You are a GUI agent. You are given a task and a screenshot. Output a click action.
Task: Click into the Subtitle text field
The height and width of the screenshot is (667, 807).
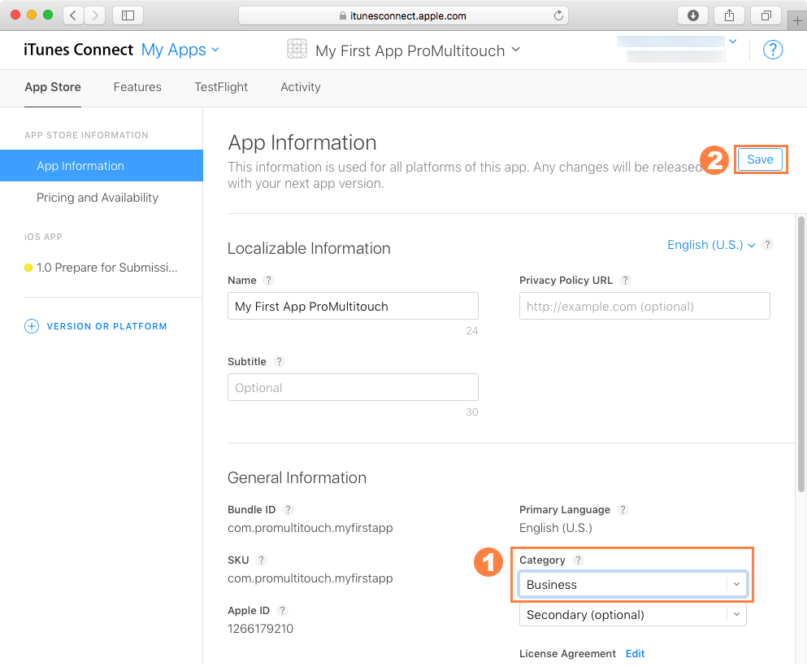[353, 387]
